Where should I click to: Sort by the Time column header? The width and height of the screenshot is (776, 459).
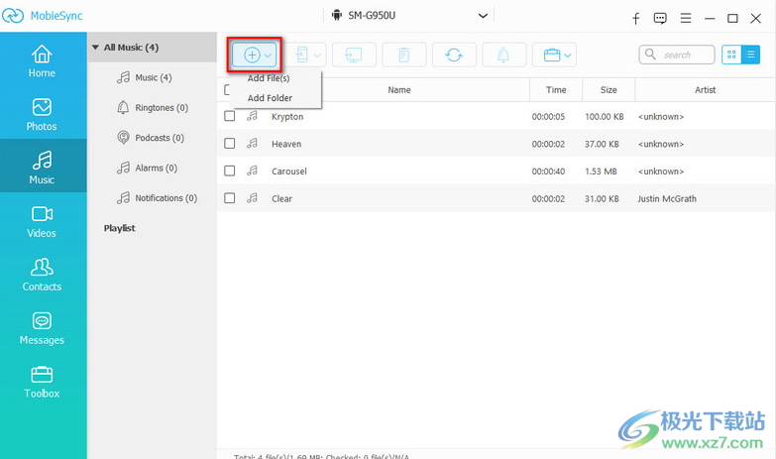click(556, 90)
